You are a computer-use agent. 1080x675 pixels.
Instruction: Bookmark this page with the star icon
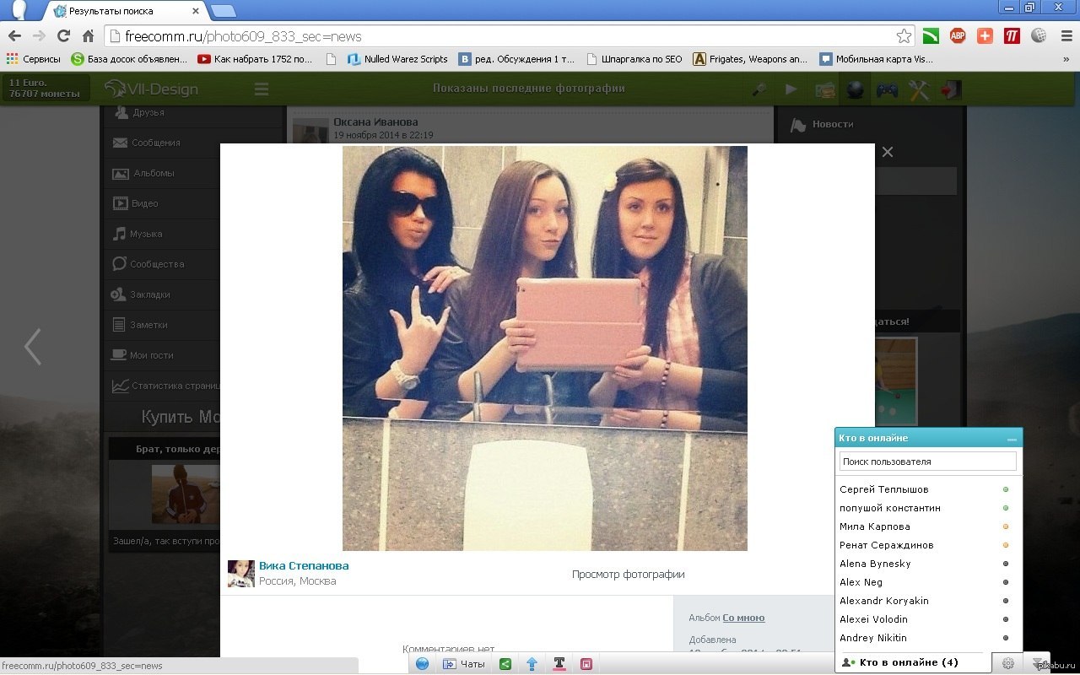coord(904,36)
